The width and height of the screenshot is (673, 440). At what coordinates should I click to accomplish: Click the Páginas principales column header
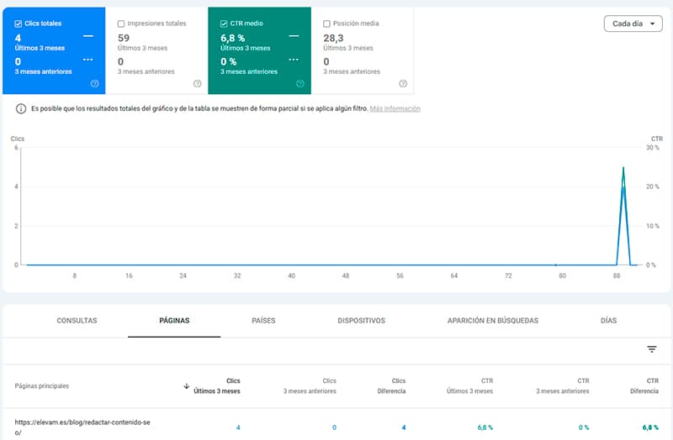pos(41,386)
